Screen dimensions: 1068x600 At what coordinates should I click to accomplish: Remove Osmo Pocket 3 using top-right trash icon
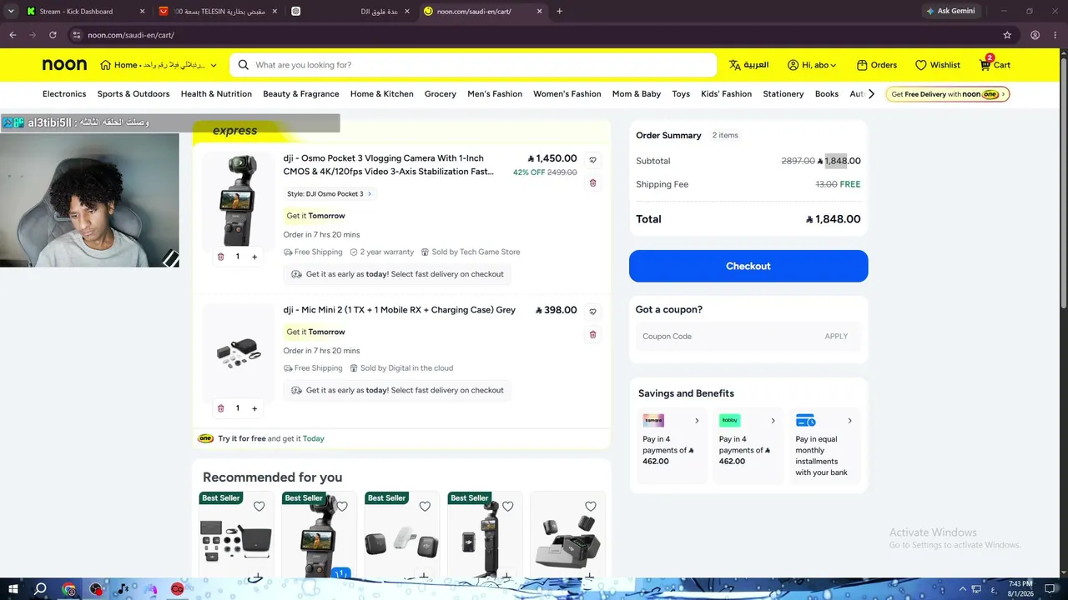(x=593, y=182)
